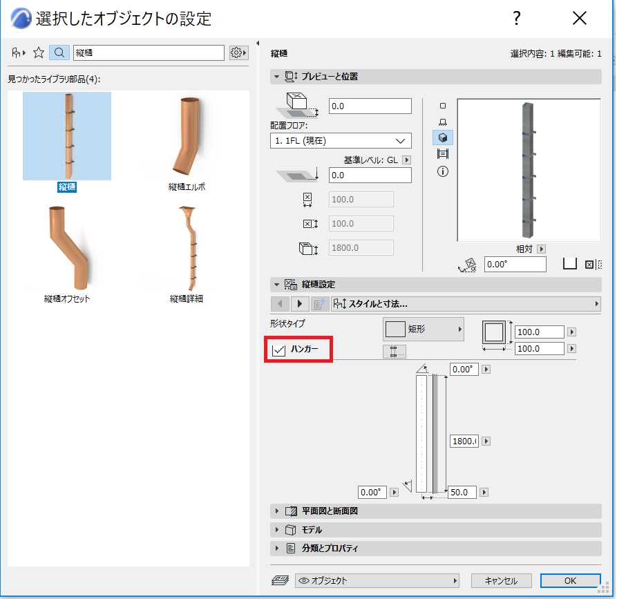Screen dimensions: 617x599
Task: Open the library folder view menu icon
Action: point(18,53)
